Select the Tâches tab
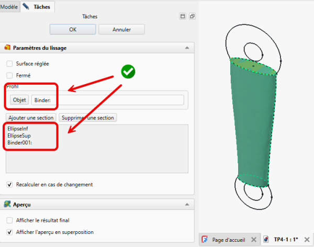Image resolution: width=314 pixels, height=247 pixels. tap(41, 7)
